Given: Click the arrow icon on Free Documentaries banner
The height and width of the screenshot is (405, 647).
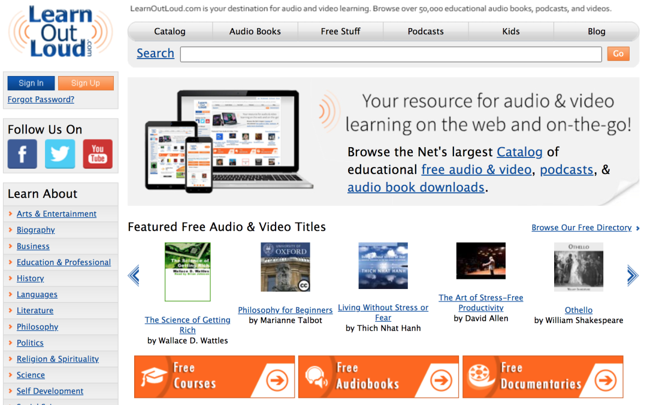Looking at the screenshot, I should coord(605,380).
